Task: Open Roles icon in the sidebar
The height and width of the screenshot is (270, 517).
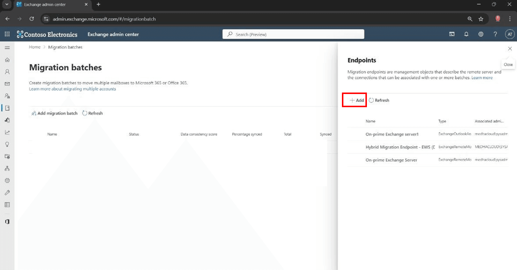Action: [x=7, y=96]
